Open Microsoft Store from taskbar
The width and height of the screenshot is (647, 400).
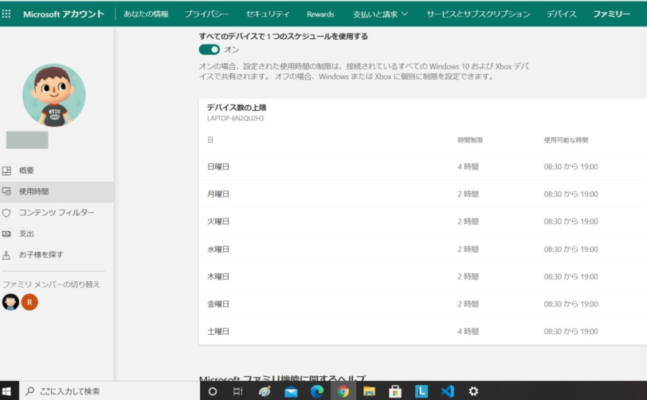click(395, 391)
